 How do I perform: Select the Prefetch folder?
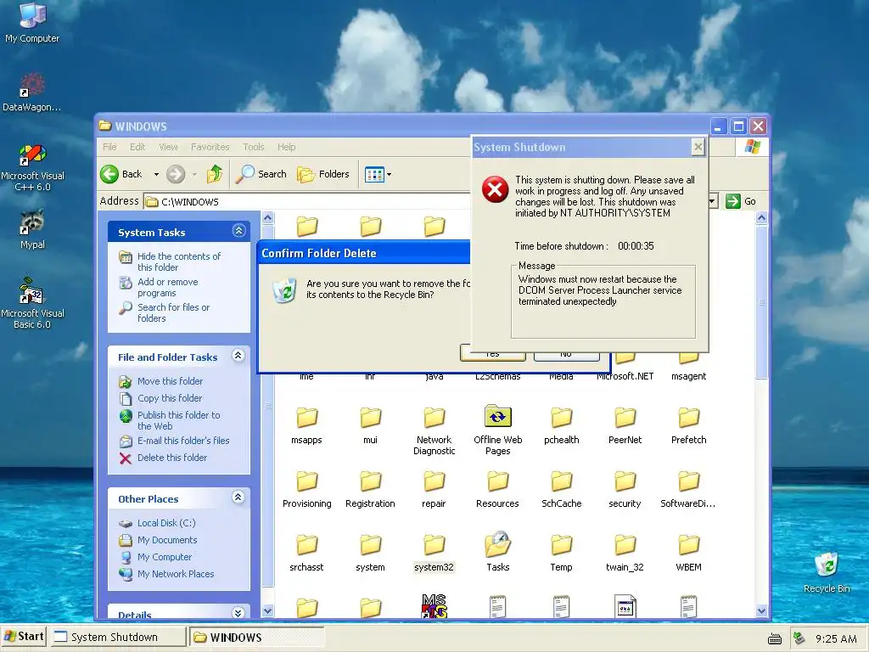click(688, 426)
